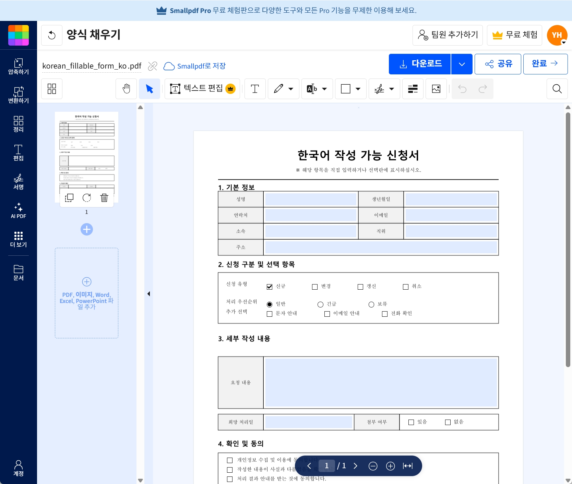Image resolution: width=572 pixels, height=484 pixels.
Task: Select the 긴급 radio button
Action: (x=321, y=304)
